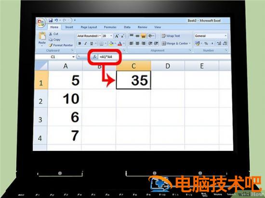The width and height of the screenshot is (265, 198).
Task: Select column D header
Action: coord(168,66)
